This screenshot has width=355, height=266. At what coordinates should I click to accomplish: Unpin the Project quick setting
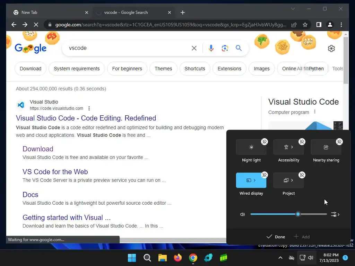coord(302,175)
